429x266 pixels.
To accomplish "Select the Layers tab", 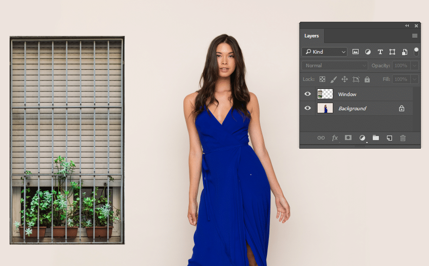I will (311, 36).
